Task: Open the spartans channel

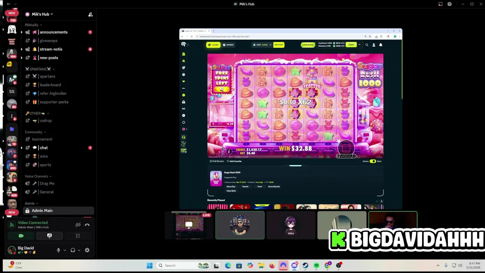Action: coord(58,76)
